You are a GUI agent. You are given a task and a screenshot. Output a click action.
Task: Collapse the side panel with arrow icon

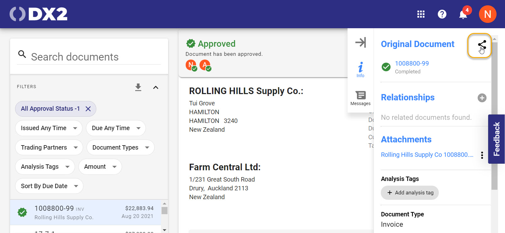coord(360,42)
